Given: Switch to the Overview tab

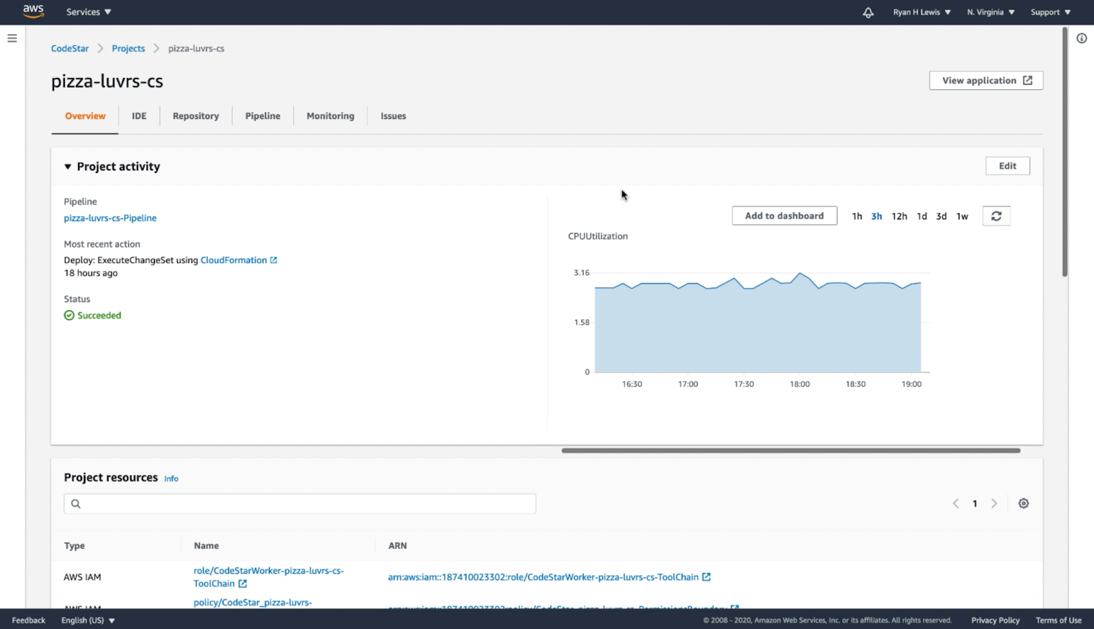Looking at the screenshot, I should click(85, 116).
